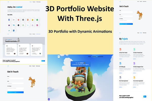Click the CSS3 skill icon in My Skills
Viewport: 152px width, 101px height.
click(x=9, y=20)
